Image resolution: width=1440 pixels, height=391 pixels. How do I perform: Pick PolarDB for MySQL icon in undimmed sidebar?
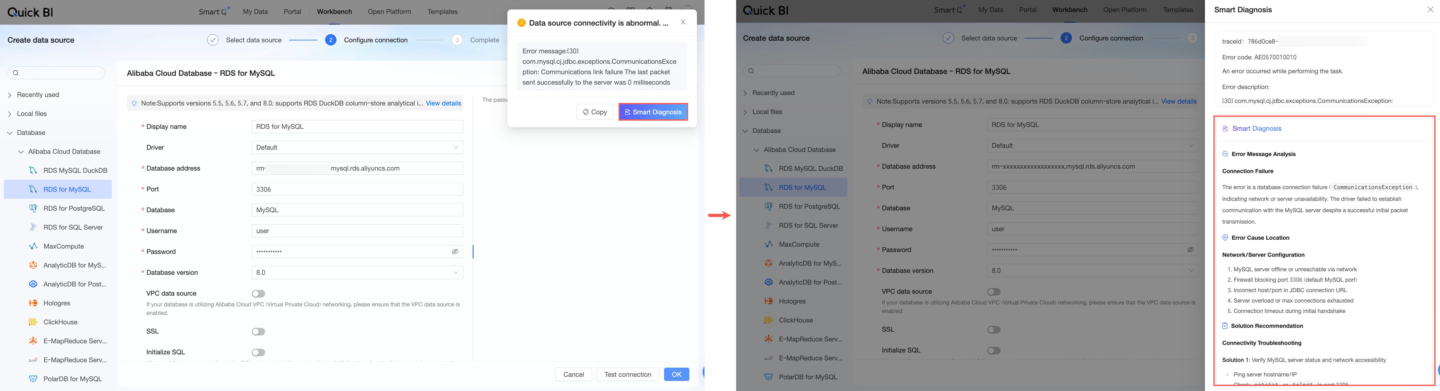coord(33,379)
